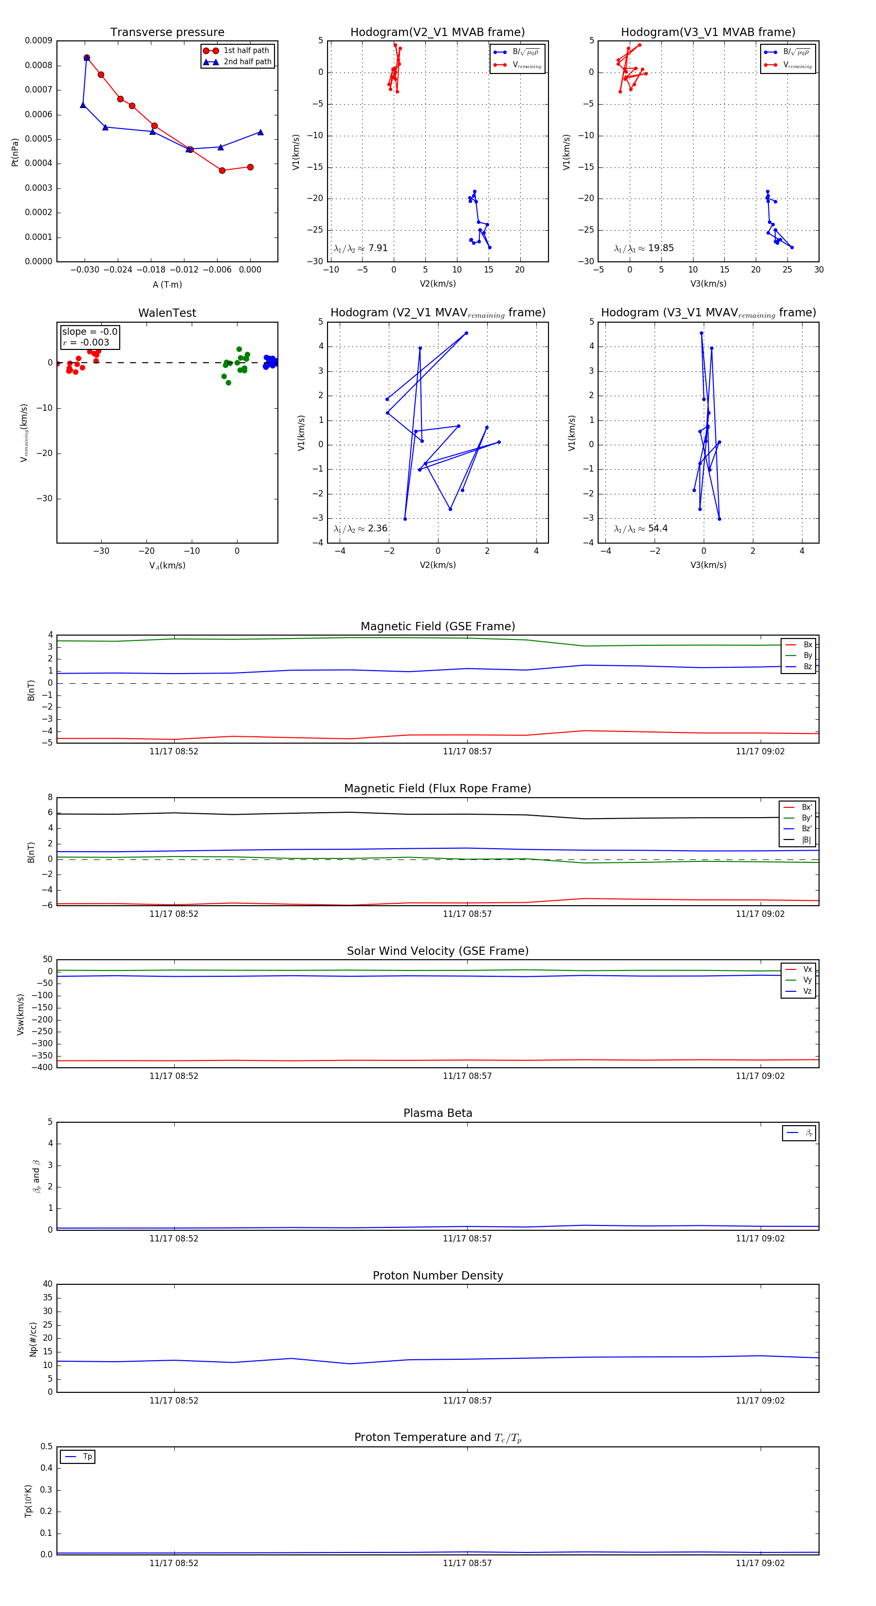Select the "By" legend entry in GSE plot
The image size is (876, 1606).
[799, 655]
